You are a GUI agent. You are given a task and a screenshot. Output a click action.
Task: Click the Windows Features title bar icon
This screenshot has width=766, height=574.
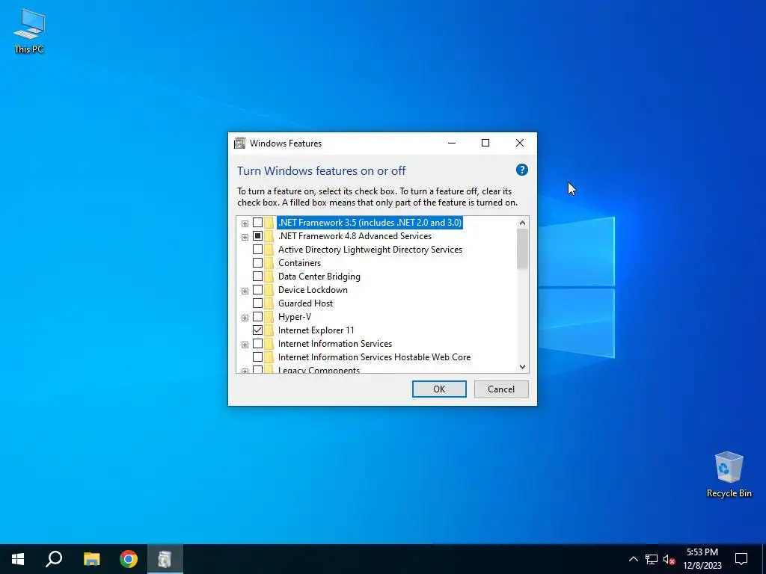click(x=240, y=143)
